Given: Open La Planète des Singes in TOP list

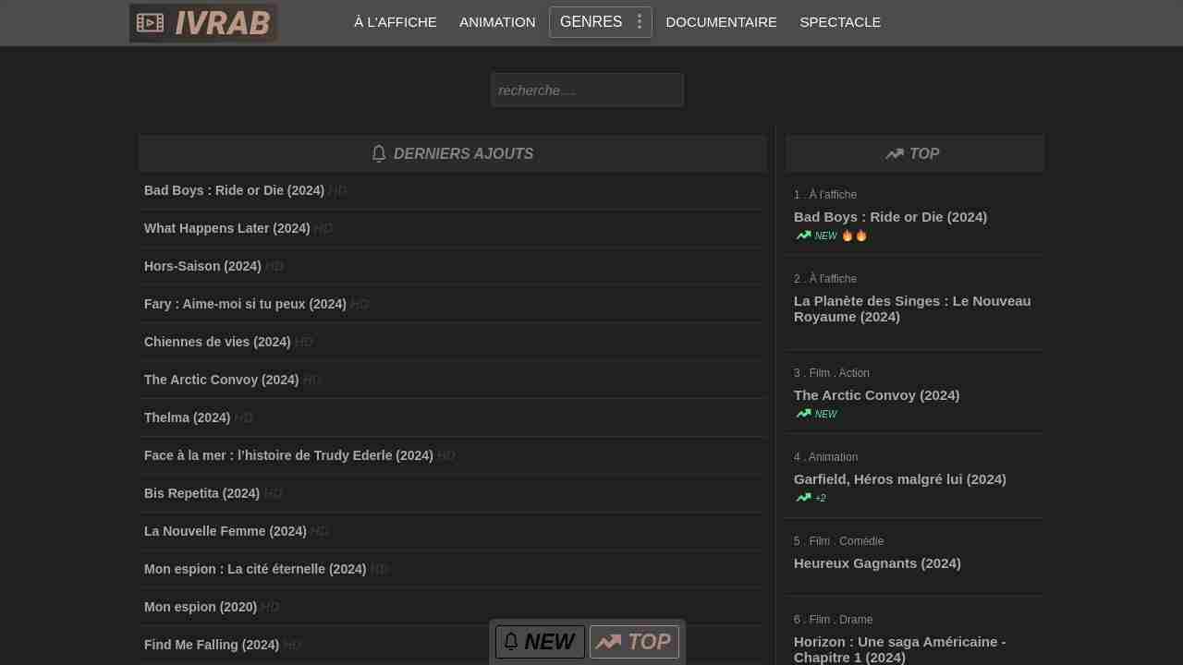Looking at the screenshot, I should click(911, 308).
